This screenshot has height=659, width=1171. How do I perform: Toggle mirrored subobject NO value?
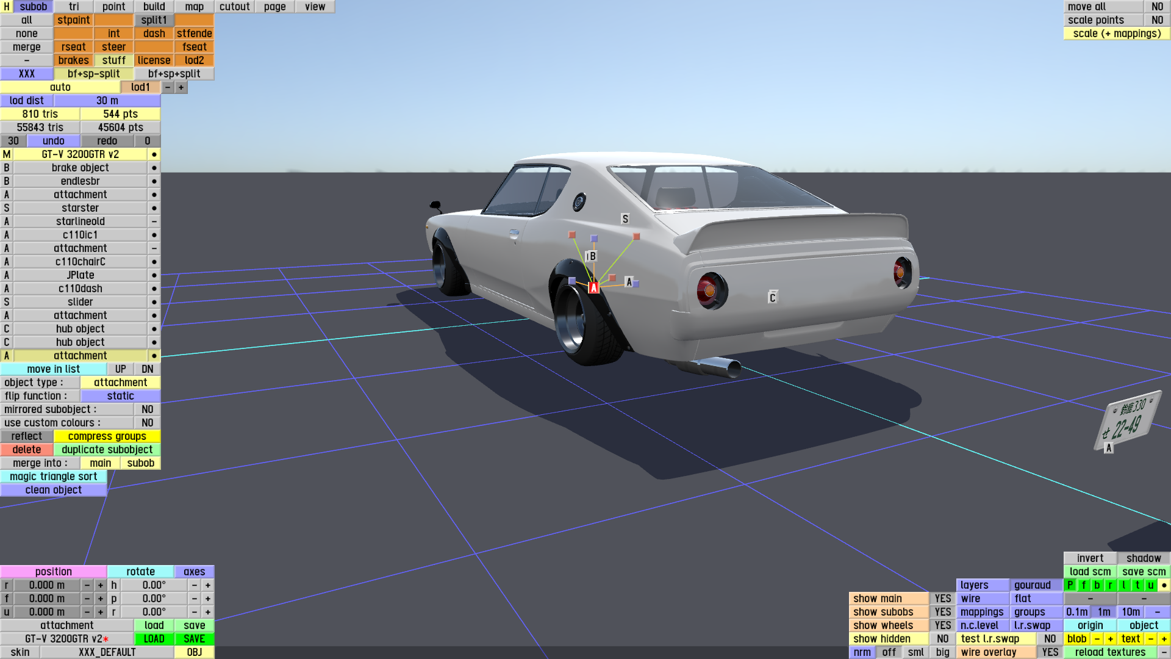[x=147, y=409]
